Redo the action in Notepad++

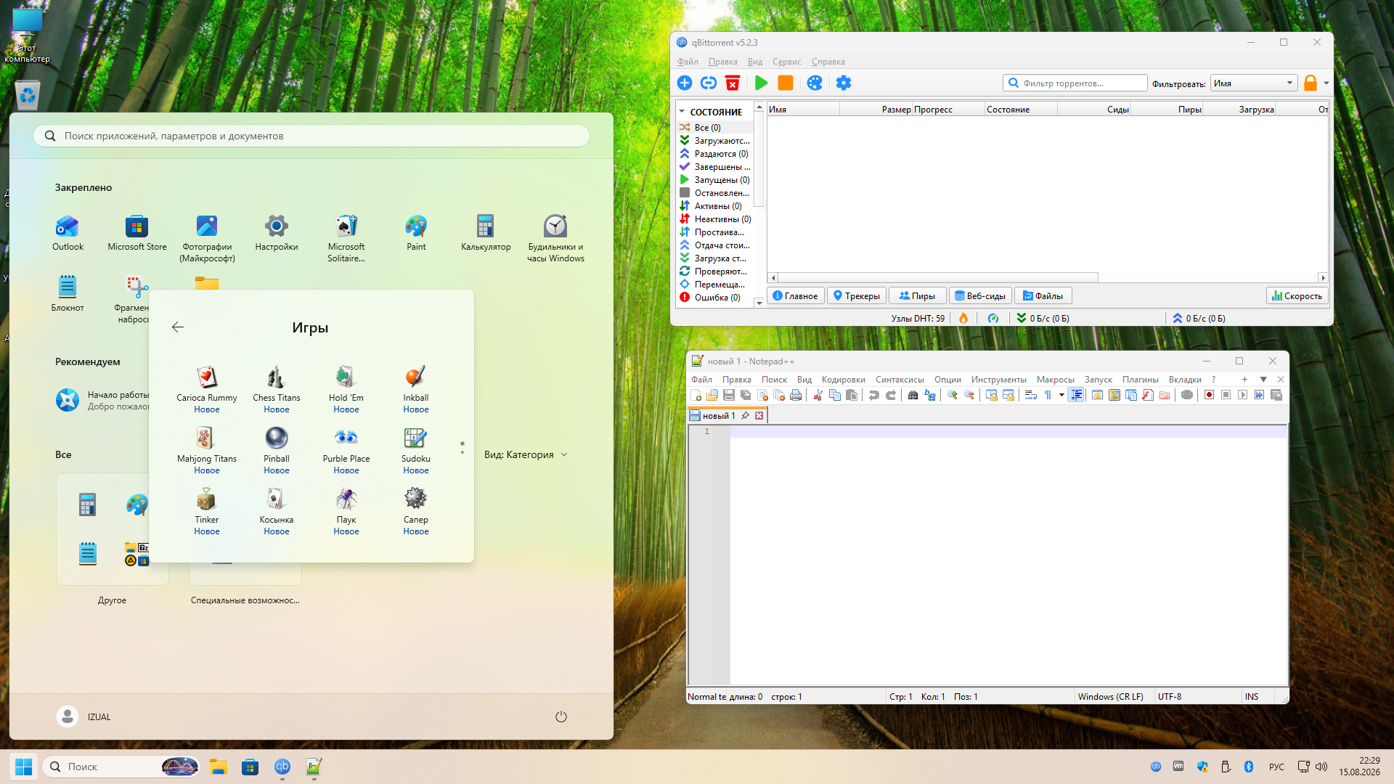click(891, 395)
